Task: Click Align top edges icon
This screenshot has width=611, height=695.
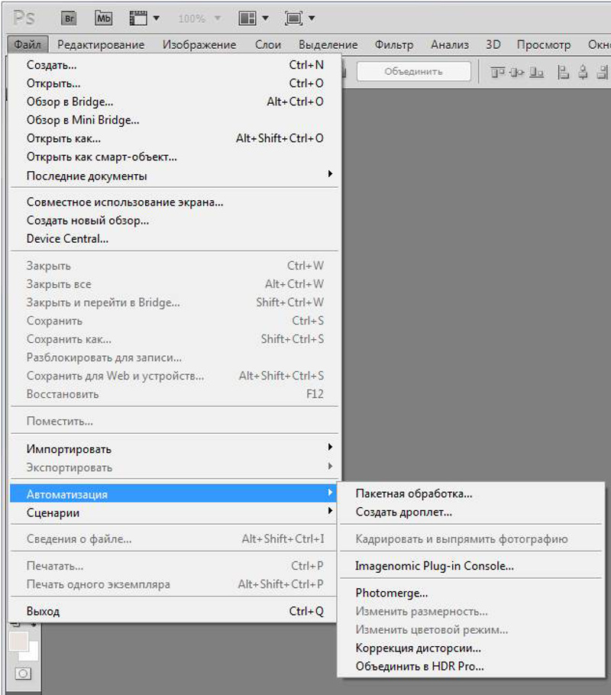Action: pyautogui.click(x=497, y=72)
